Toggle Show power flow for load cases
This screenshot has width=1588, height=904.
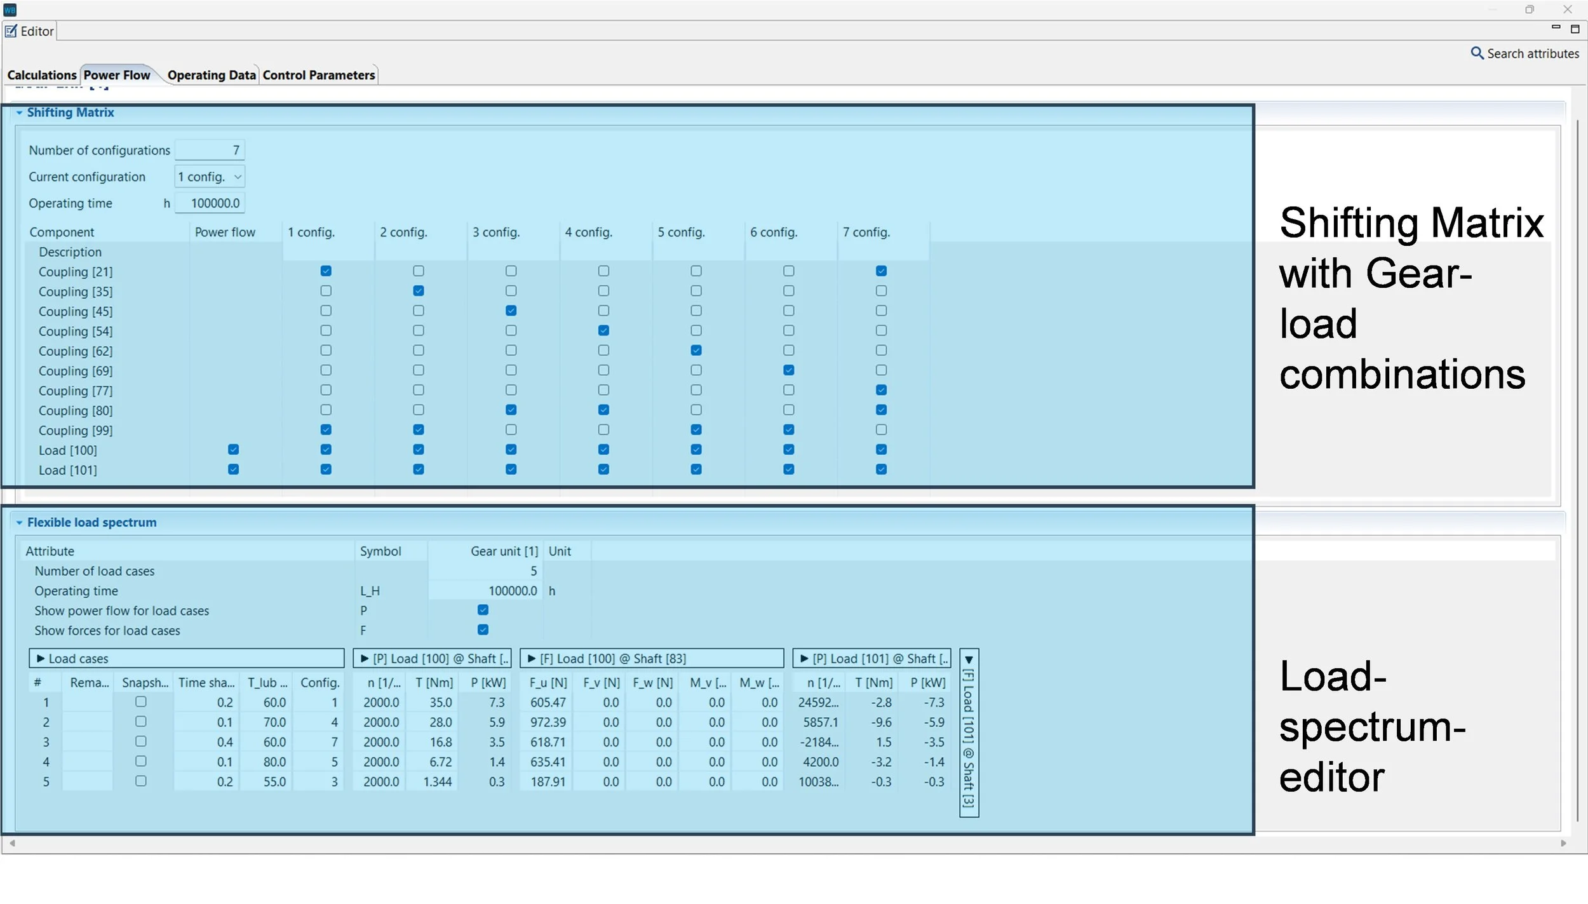(x=483, y=611)
